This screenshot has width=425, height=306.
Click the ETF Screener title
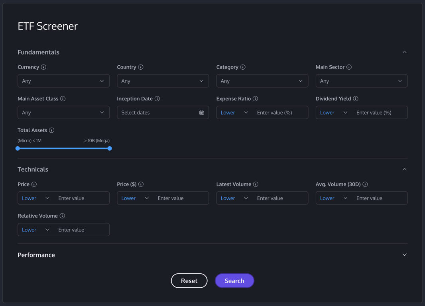click(x=48, y=26)
